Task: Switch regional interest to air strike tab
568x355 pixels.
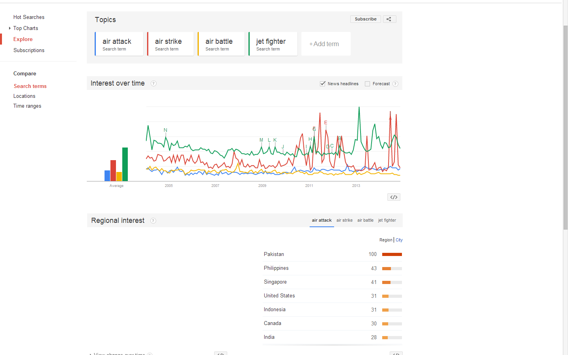Action: (344, 220)
